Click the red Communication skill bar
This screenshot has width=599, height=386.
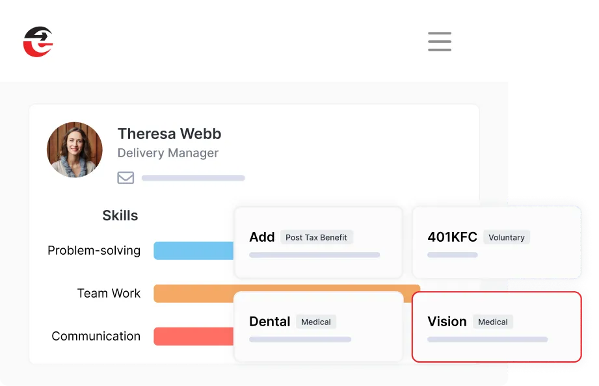point(194,337)
